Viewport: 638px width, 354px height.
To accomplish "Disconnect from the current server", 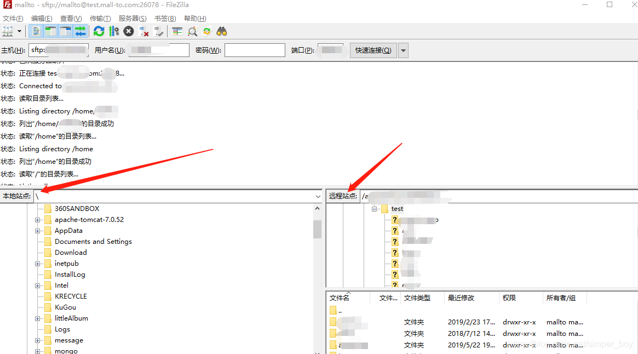I will click(x=143, y=31).
